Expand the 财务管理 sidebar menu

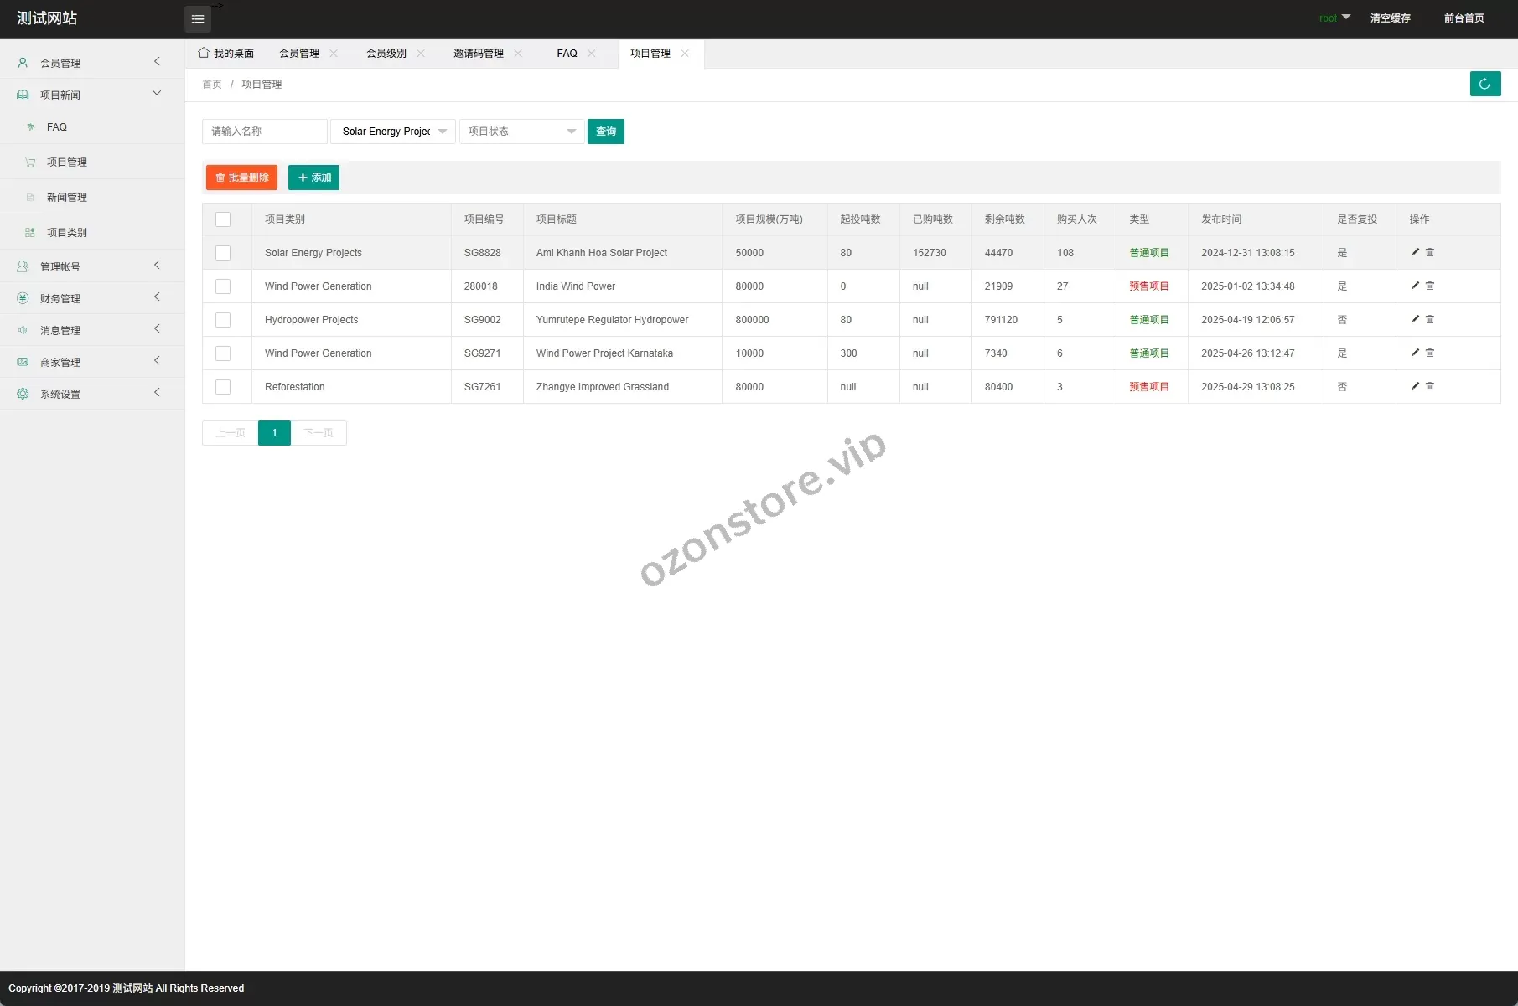91,298
